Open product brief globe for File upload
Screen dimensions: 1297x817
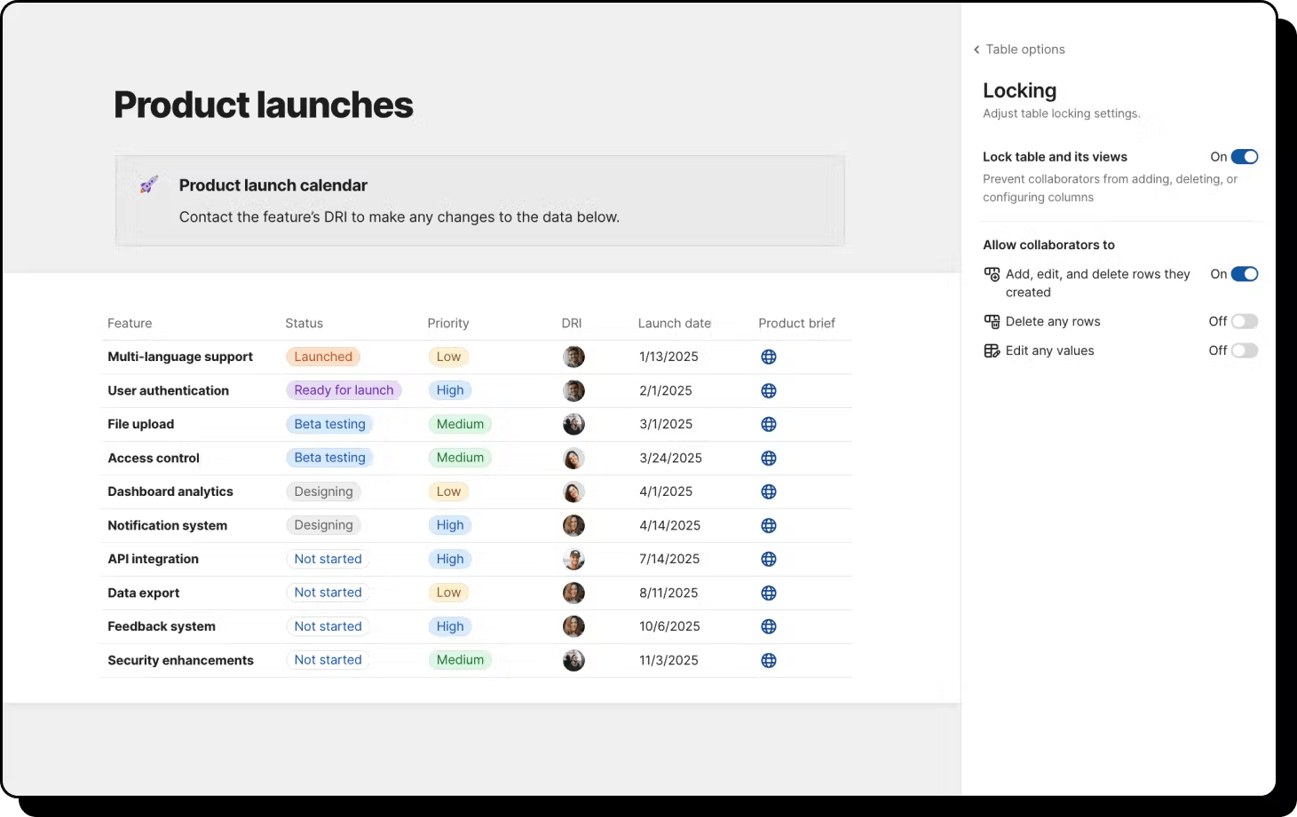[x=769, y=424]
